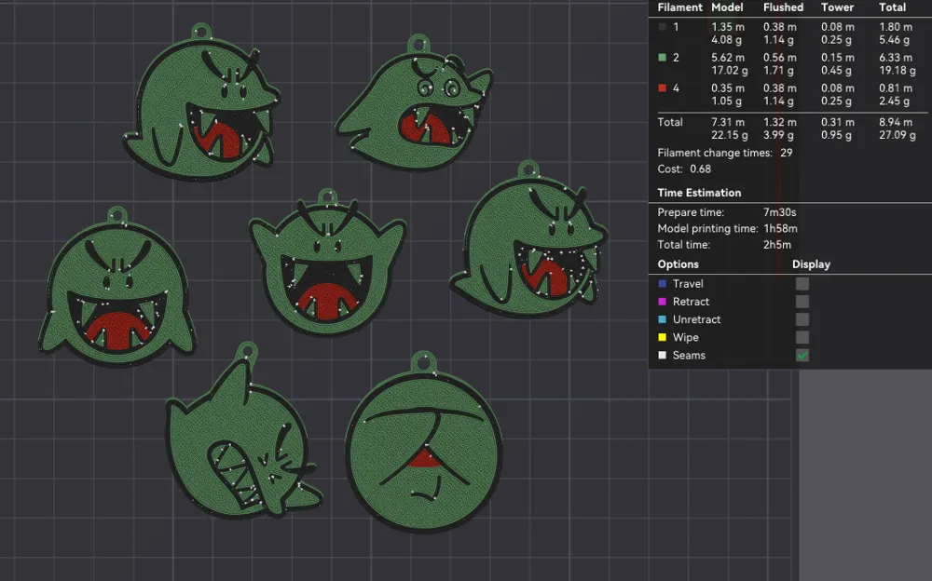Click the "3.99 g" total flushed weight
This screenshot has width=932, height=581.
(x=778, y=135)
